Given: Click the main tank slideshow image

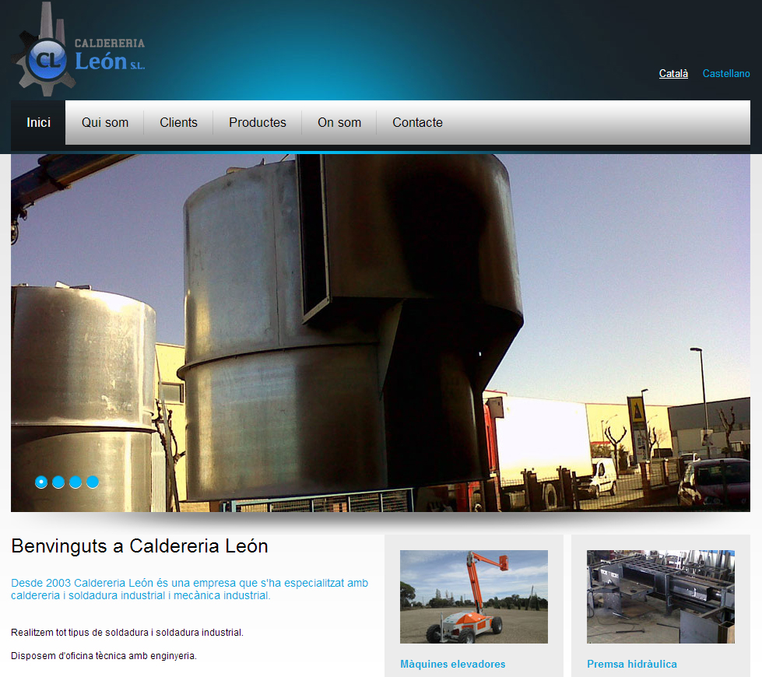Looking at the screenshot, I should [381, 333].
